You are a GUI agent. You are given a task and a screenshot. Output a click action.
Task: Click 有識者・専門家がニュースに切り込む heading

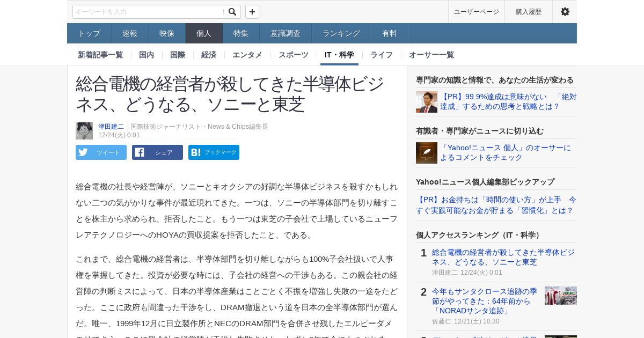point(480,131)
